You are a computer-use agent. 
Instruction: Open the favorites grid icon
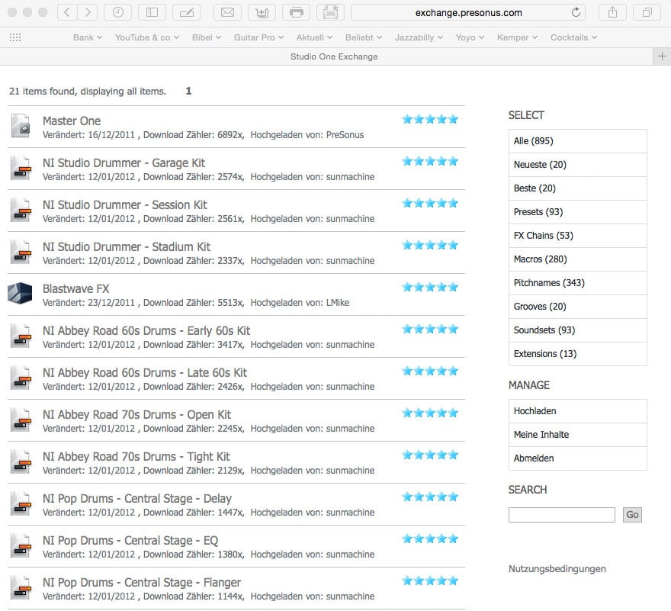tap(15, 37)
